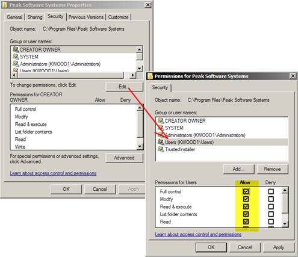Image resolution: width=298 pixels, height=257 pixels.
Task: Select the Security tab in Properties window
Action: point(55,16)
